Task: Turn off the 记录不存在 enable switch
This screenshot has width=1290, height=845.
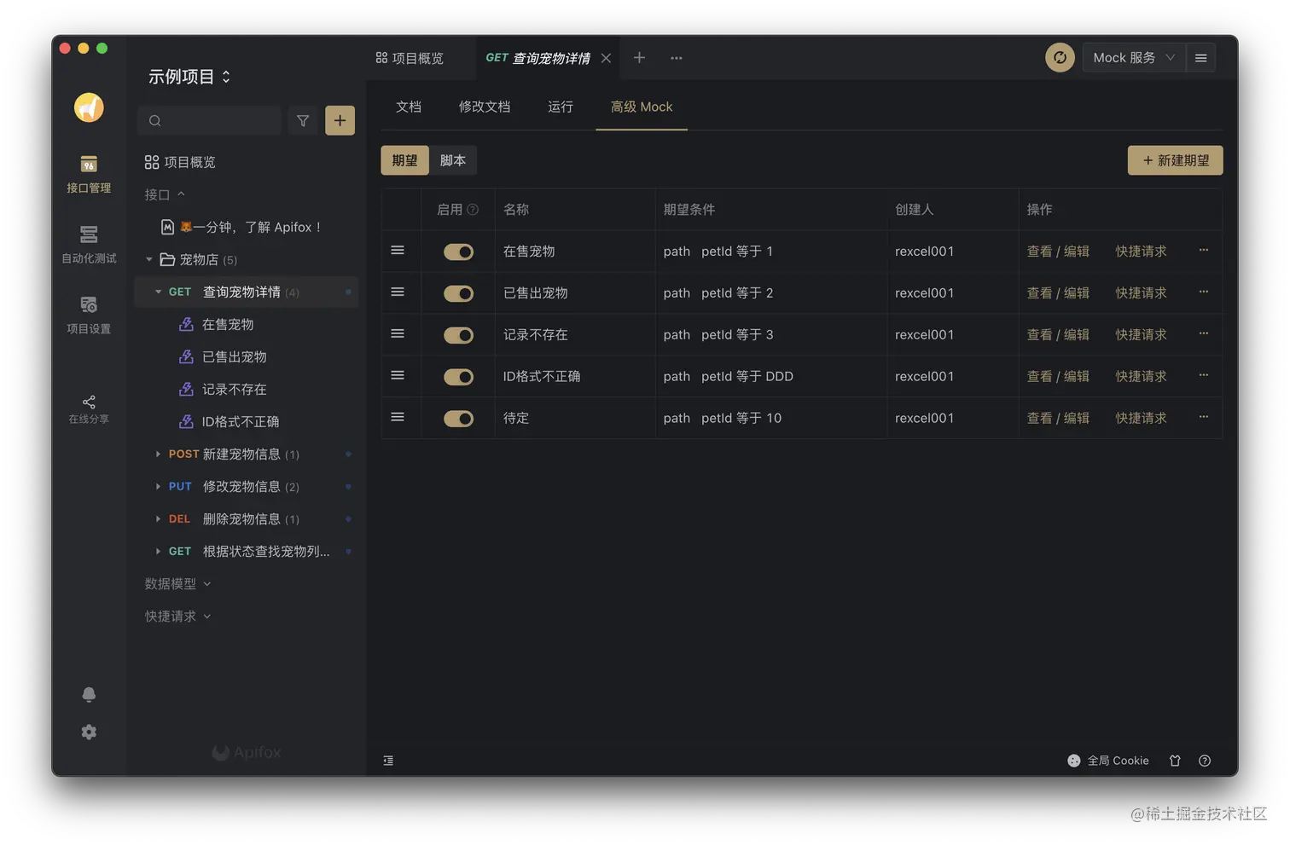Action: pyautogui.click(x=458, y=335)
